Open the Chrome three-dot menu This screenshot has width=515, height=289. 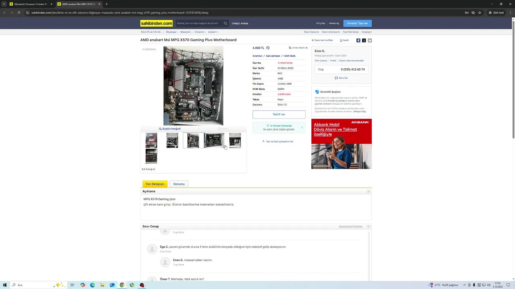pyautogui.click(x=511, y=12)
